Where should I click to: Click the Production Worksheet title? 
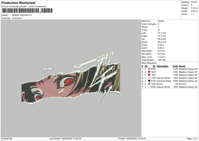point(18,3)
